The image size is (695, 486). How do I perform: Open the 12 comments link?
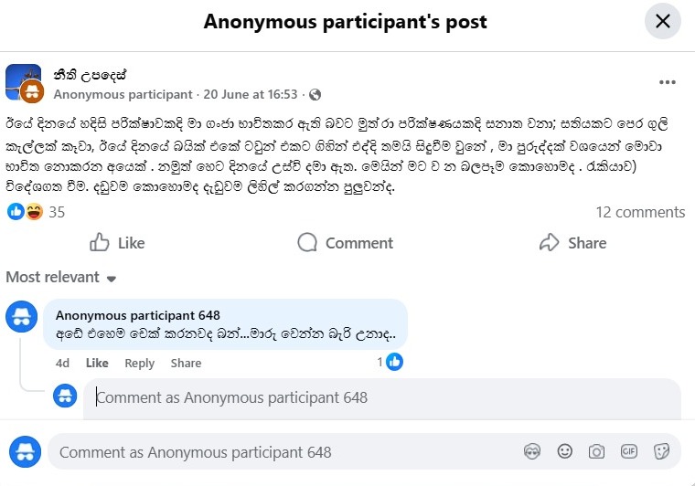coord(640,213)
